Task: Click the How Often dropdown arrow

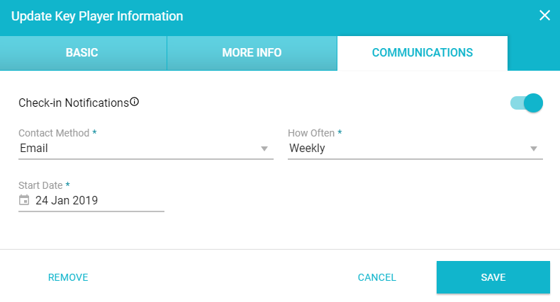Action: click(534, 149)
